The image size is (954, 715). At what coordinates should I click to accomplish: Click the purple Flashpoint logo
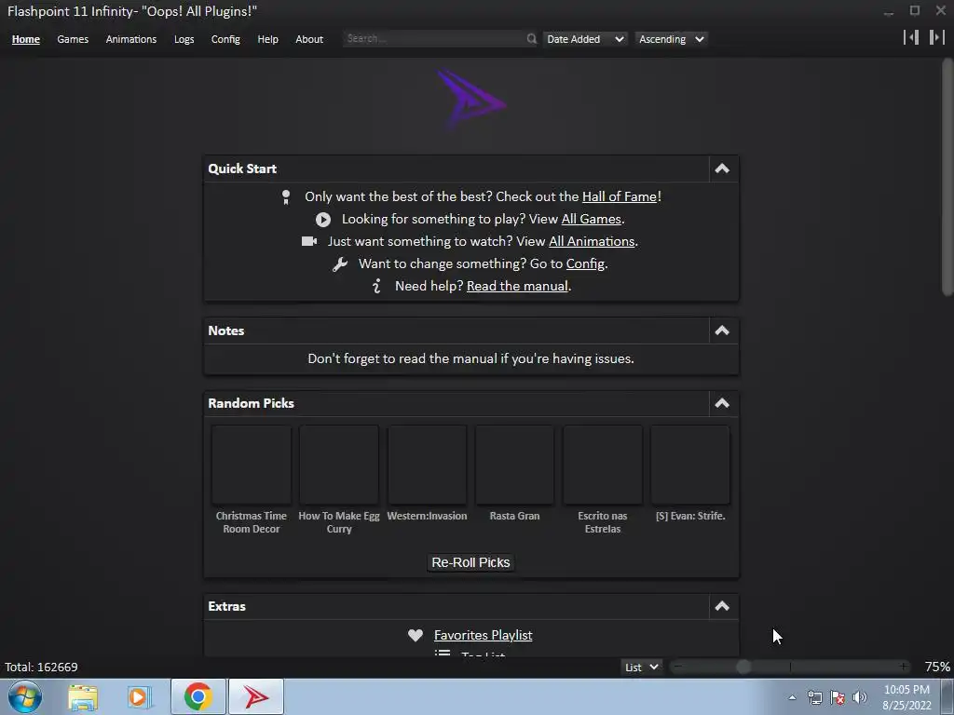[x=470, y=101]
